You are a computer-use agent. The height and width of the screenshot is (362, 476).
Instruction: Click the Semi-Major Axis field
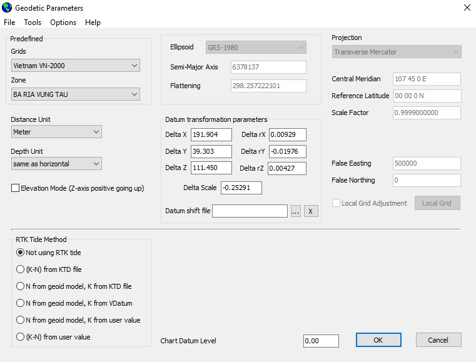pos(268,67)
